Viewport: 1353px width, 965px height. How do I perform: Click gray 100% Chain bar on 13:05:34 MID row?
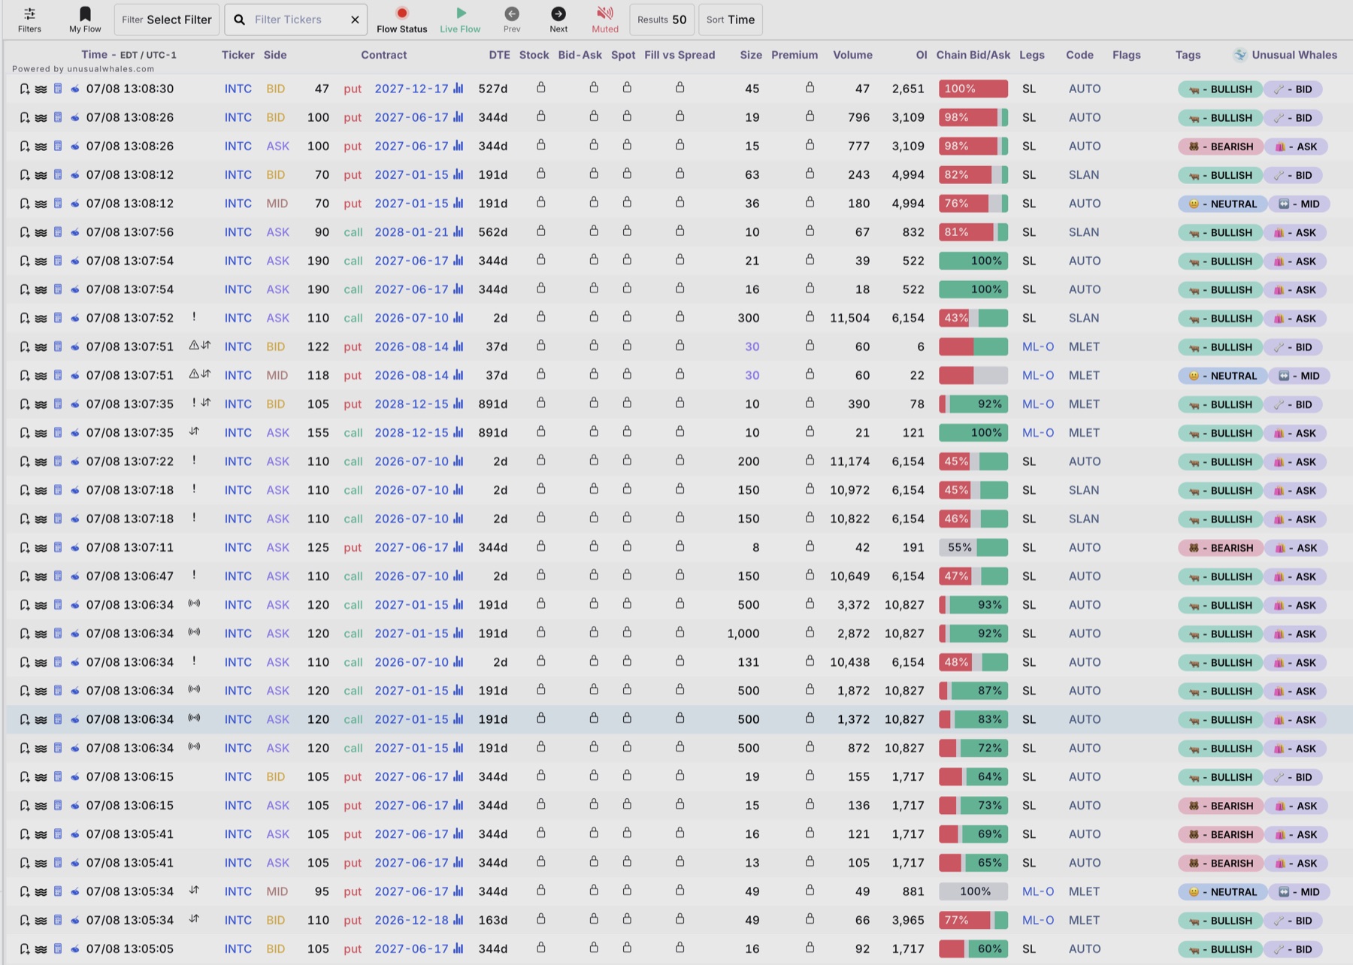pyautogui.click(x=973, y=891)
